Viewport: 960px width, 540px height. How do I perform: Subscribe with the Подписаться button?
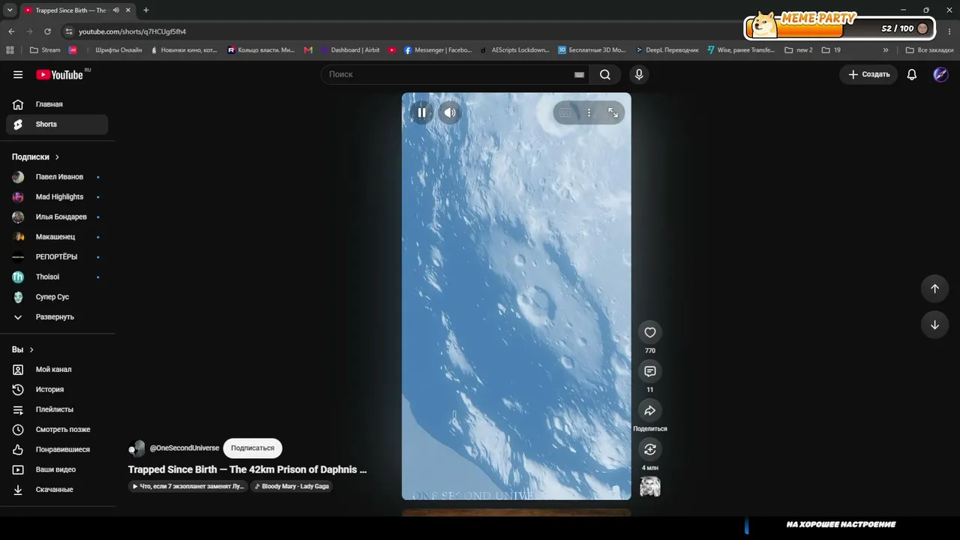click(253, 448)
